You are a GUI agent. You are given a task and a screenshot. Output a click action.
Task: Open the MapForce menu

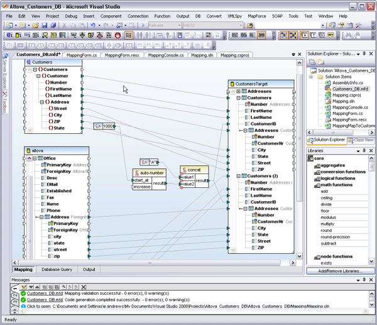coord(257,16)
